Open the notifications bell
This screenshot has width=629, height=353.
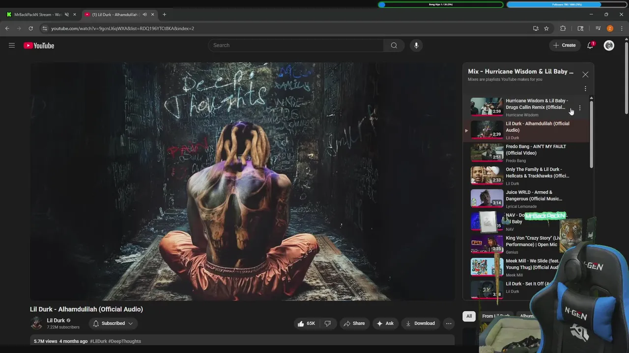[x=590, y=46]
